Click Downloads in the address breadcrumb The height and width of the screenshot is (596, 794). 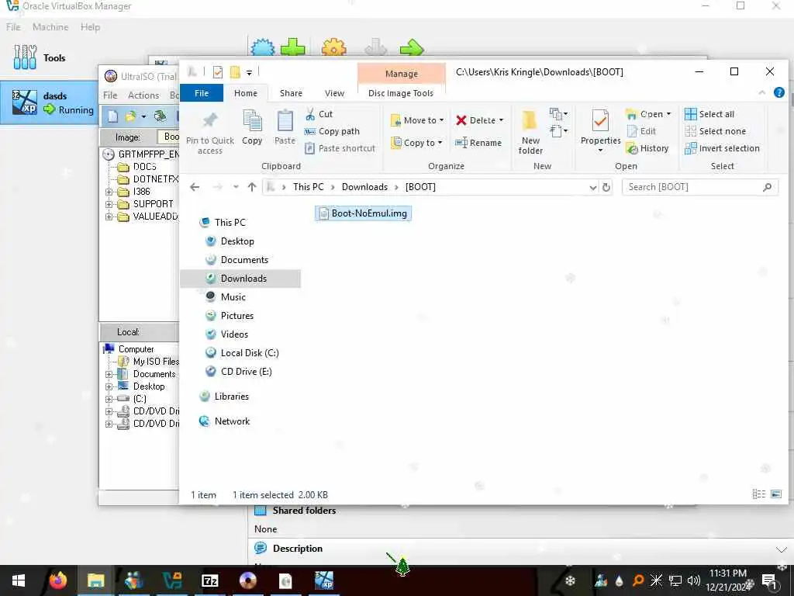[364, 187]
